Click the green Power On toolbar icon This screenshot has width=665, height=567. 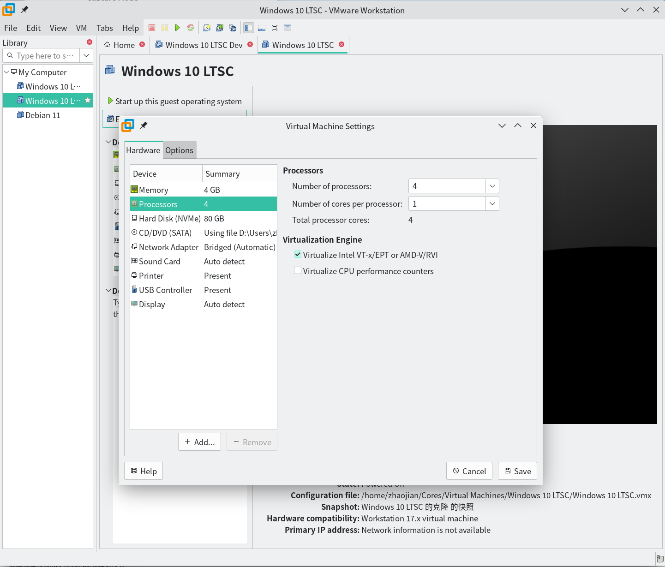point(178,28)
